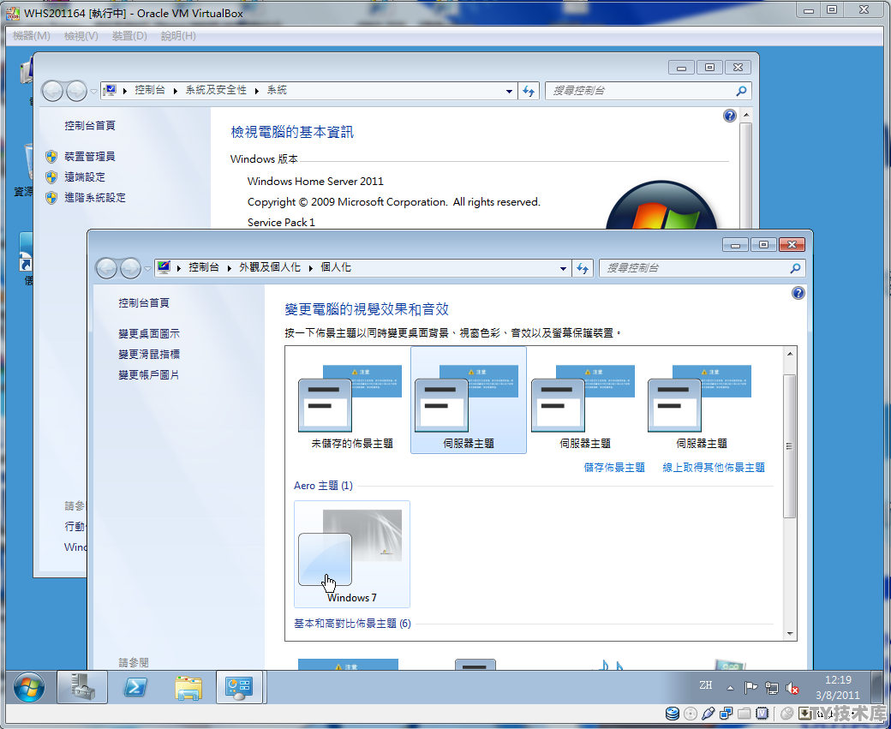Open recent pages dropdown in Personalization window
The height and width of the screenshot is (729, 891).
click(x=147, y=268)
